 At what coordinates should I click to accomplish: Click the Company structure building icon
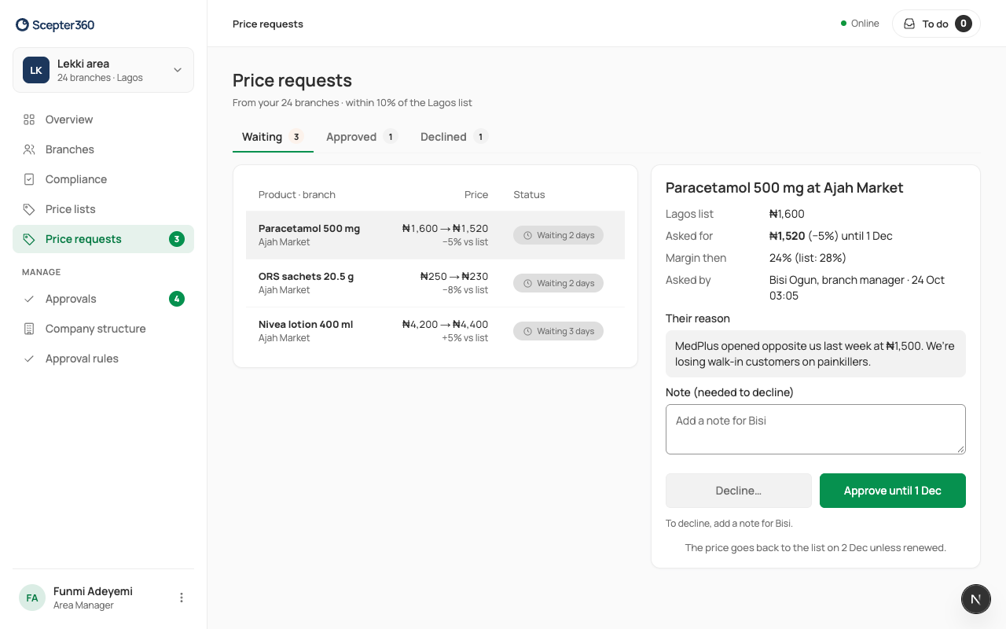pyautogui.click(x=29, y=329)
